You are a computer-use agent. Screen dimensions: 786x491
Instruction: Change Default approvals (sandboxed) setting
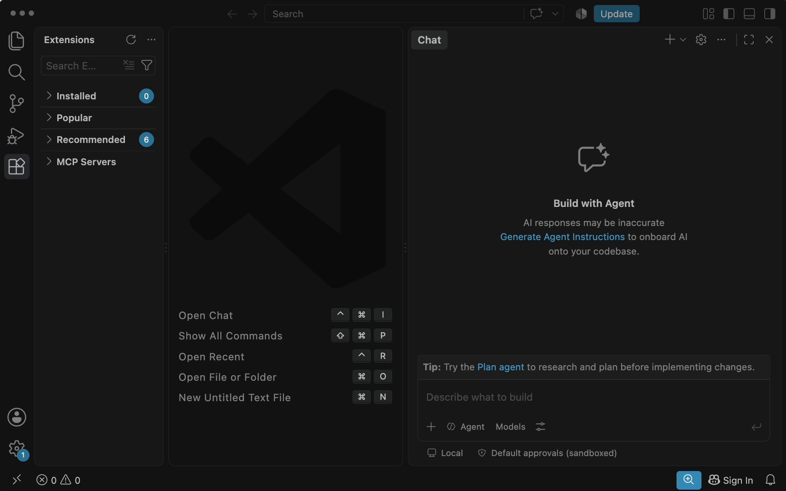click(x=547, y=453)
